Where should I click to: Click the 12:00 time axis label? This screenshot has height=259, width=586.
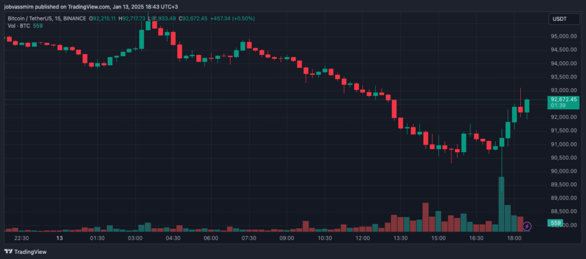click(x=363, y=238)
